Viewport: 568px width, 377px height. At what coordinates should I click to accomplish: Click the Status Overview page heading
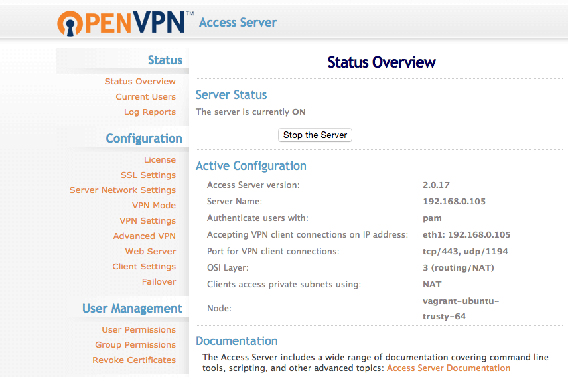click(x=382, y=62)
